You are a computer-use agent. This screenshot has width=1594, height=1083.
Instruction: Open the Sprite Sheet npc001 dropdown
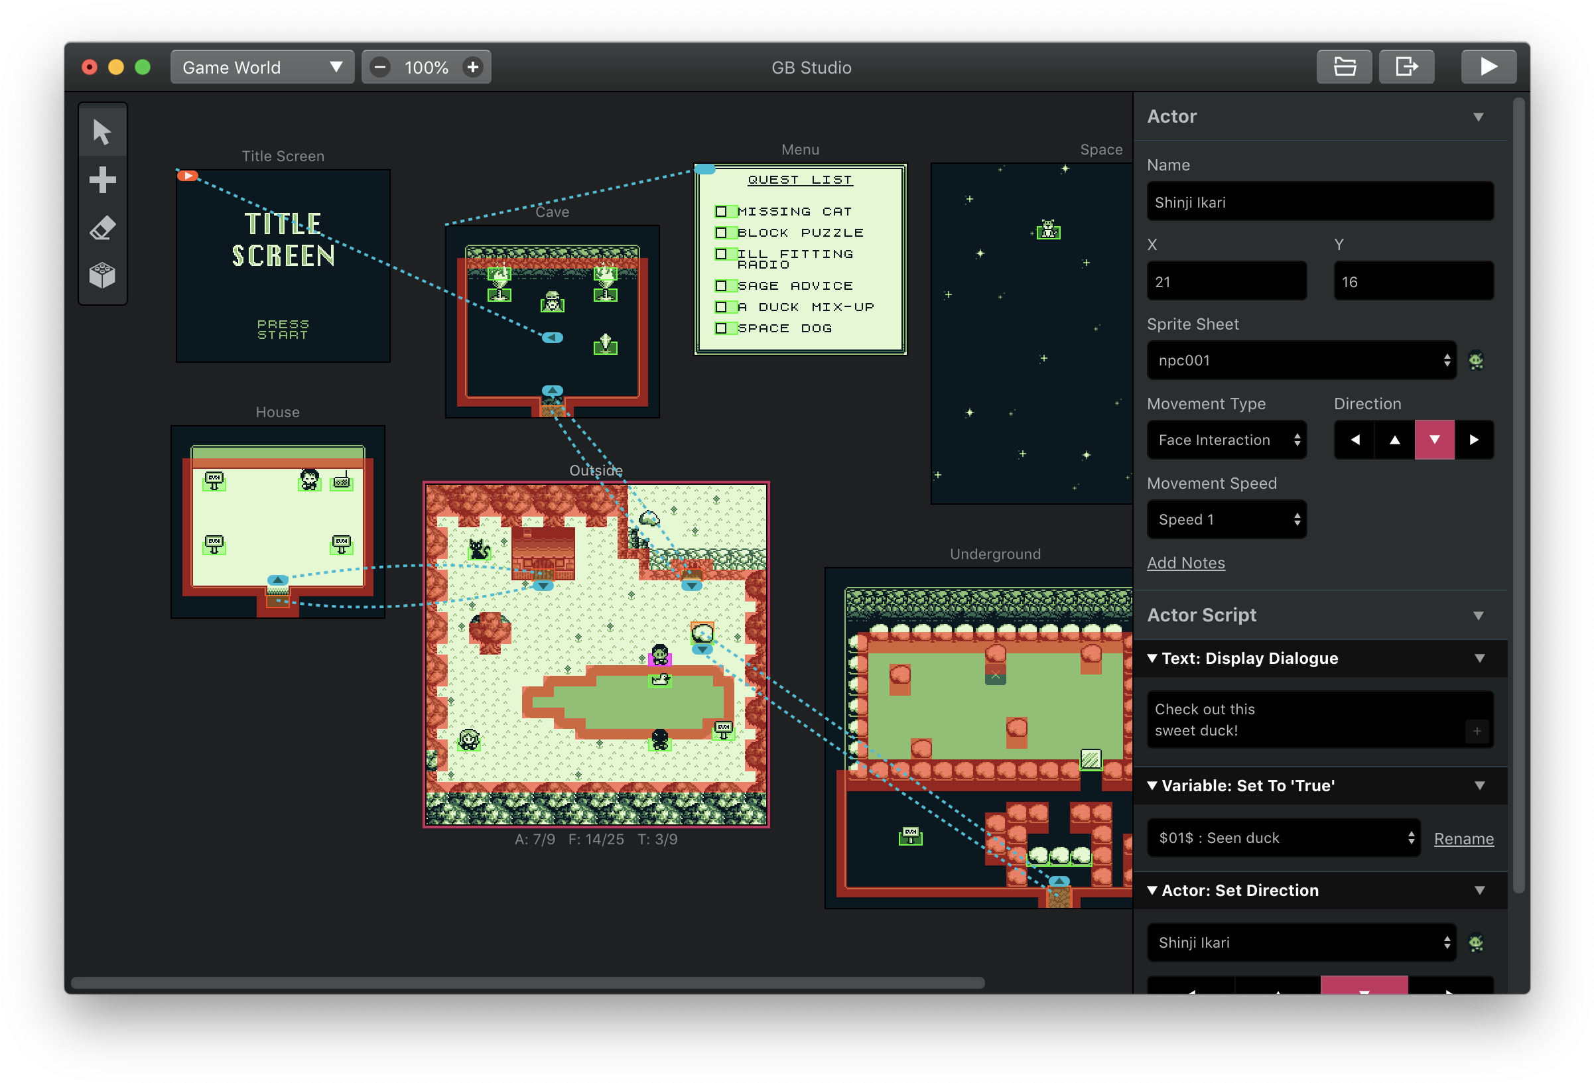(1301, 360)
